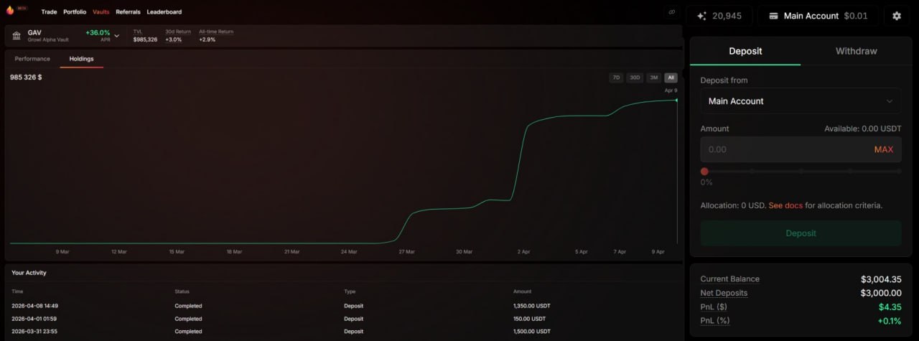Image resolution: width=919 pixels, height=341 pixels.
Task: Select the 30D chart range
Action: point(635,78)
